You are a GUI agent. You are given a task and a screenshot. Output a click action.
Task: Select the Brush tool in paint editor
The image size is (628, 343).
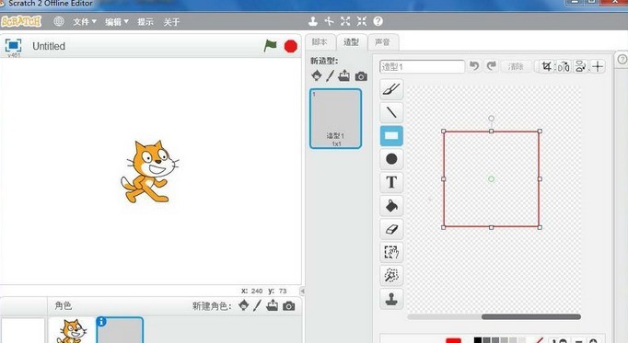point(391,89)
